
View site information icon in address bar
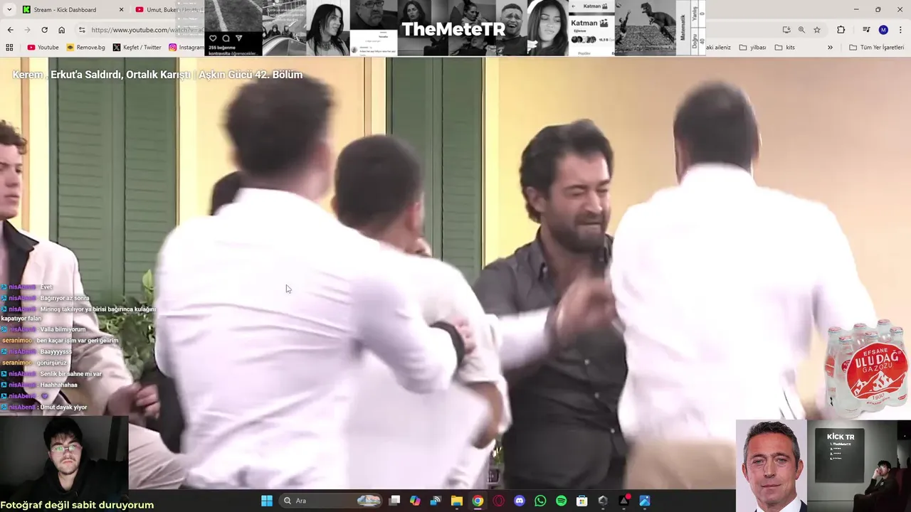click(82, 30)
